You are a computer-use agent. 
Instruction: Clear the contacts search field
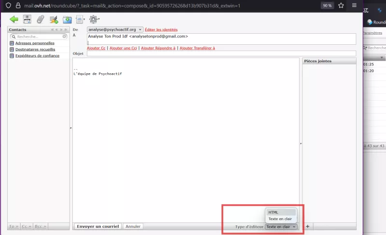point(64,37)
